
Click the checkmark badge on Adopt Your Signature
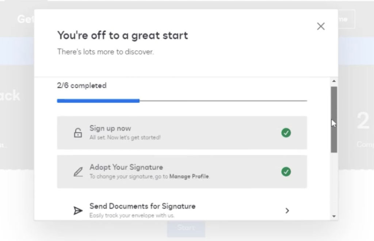286,172
